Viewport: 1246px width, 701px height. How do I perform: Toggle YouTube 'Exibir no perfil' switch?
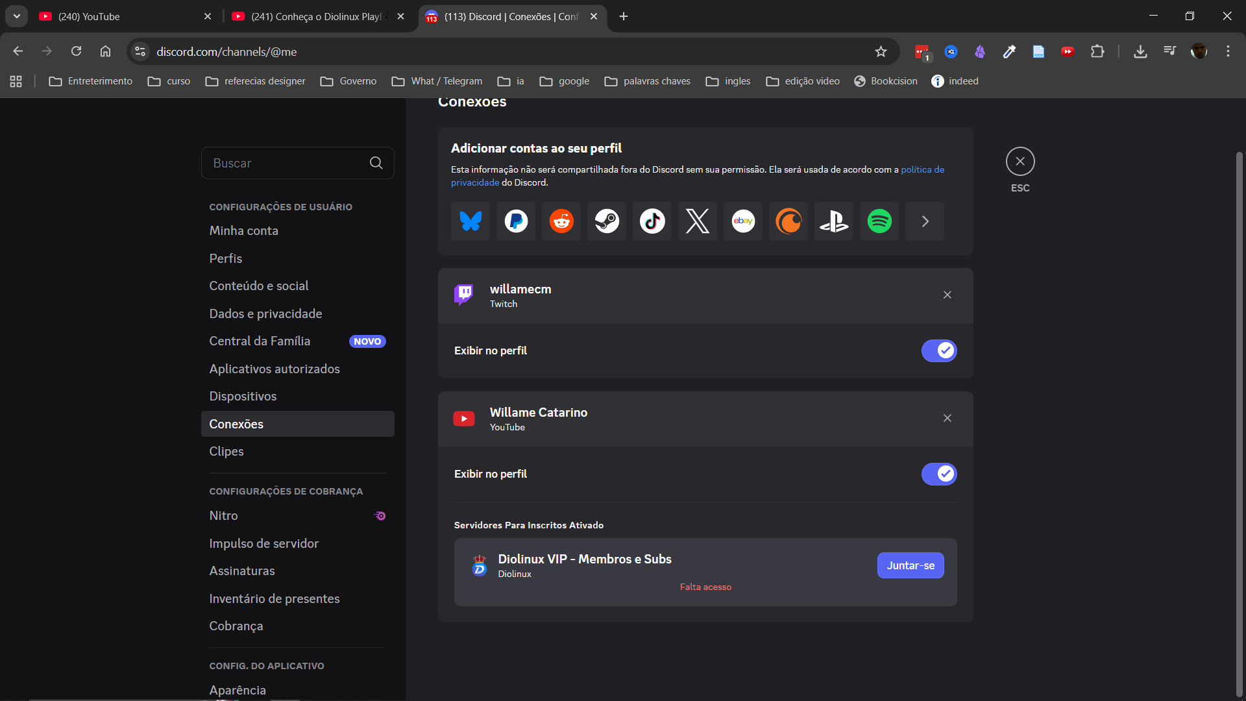938,474
